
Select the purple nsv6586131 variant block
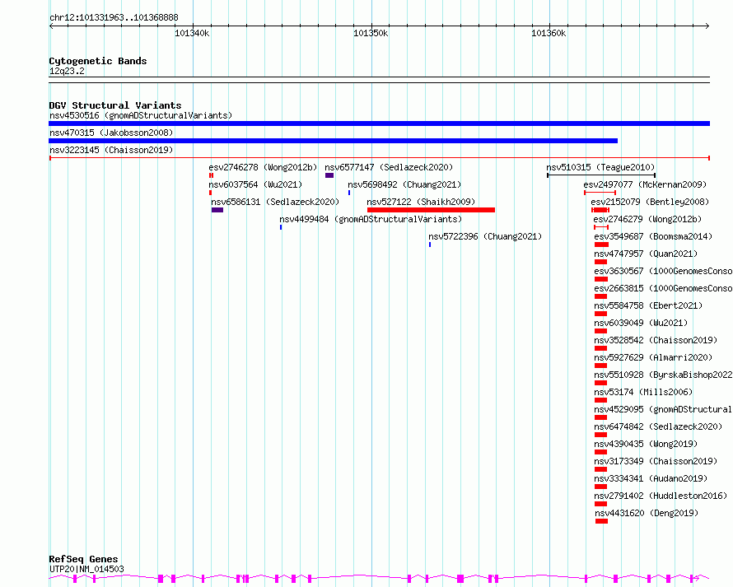tap(217, 210)
